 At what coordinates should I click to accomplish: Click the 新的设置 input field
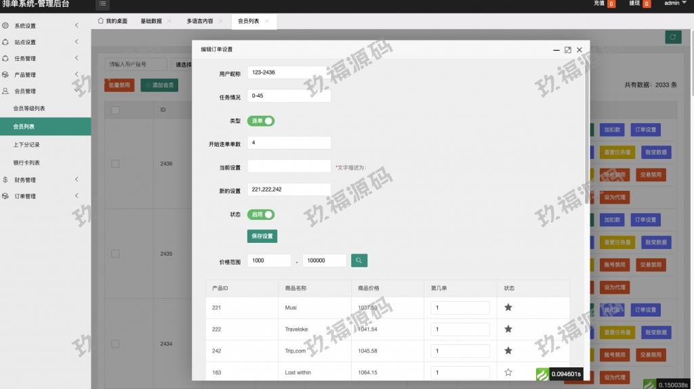289,189
